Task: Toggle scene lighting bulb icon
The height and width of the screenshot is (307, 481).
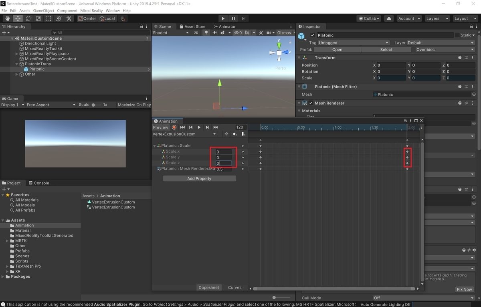Action: tap(206, 33)
